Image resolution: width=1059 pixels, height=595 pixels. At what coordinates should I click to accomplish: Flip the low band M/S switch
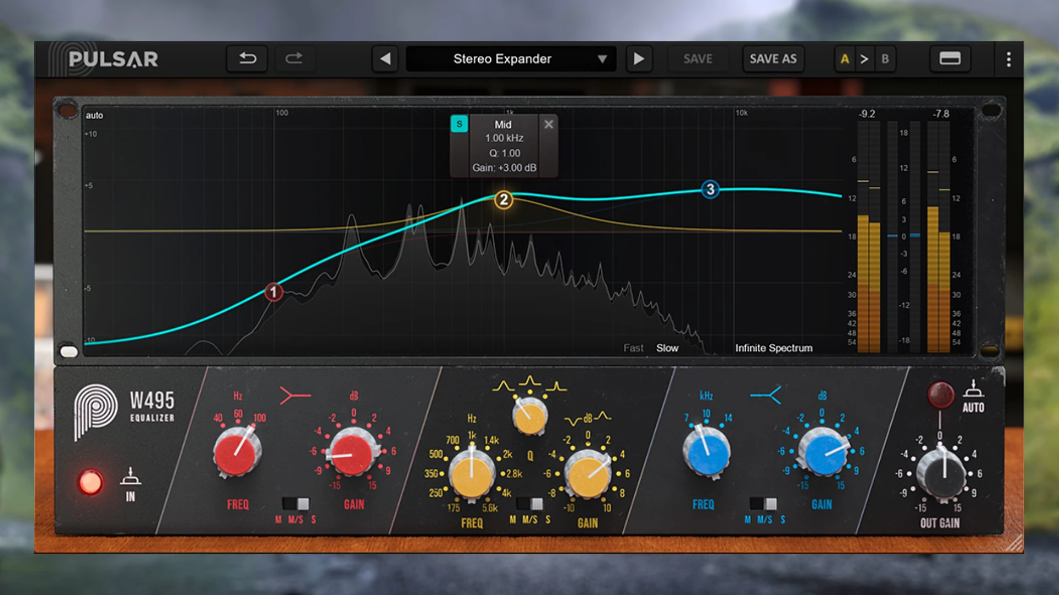[x=296, y=504]
